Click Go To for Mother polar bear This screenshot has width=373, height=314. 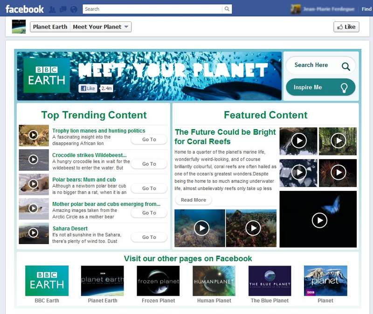pyautogui.click(x=149, y=213)
